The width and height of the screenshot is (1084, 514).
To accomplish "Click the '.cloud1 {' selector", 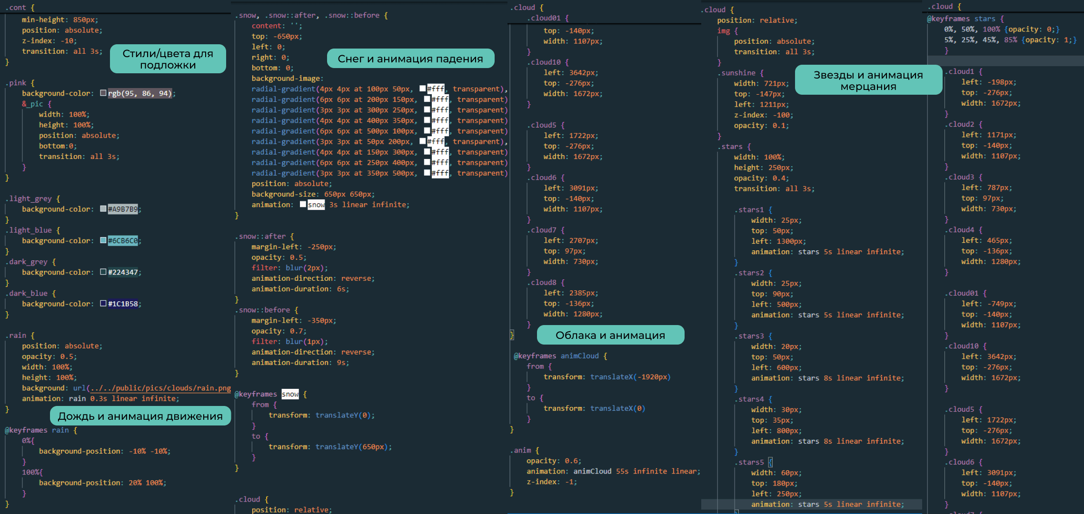I will (964, 72).
